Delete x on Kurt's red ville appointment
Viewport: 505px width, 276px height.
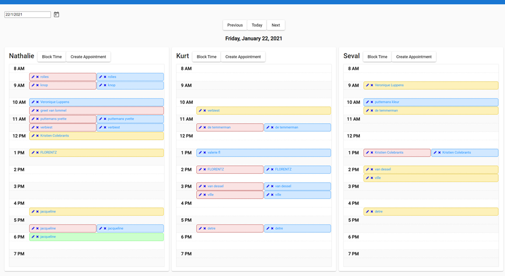tap(205, 194)
